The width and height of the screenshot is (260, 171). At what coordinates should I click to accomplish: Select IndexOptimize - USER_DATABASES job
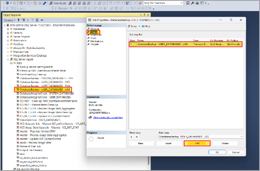(40, 120)
